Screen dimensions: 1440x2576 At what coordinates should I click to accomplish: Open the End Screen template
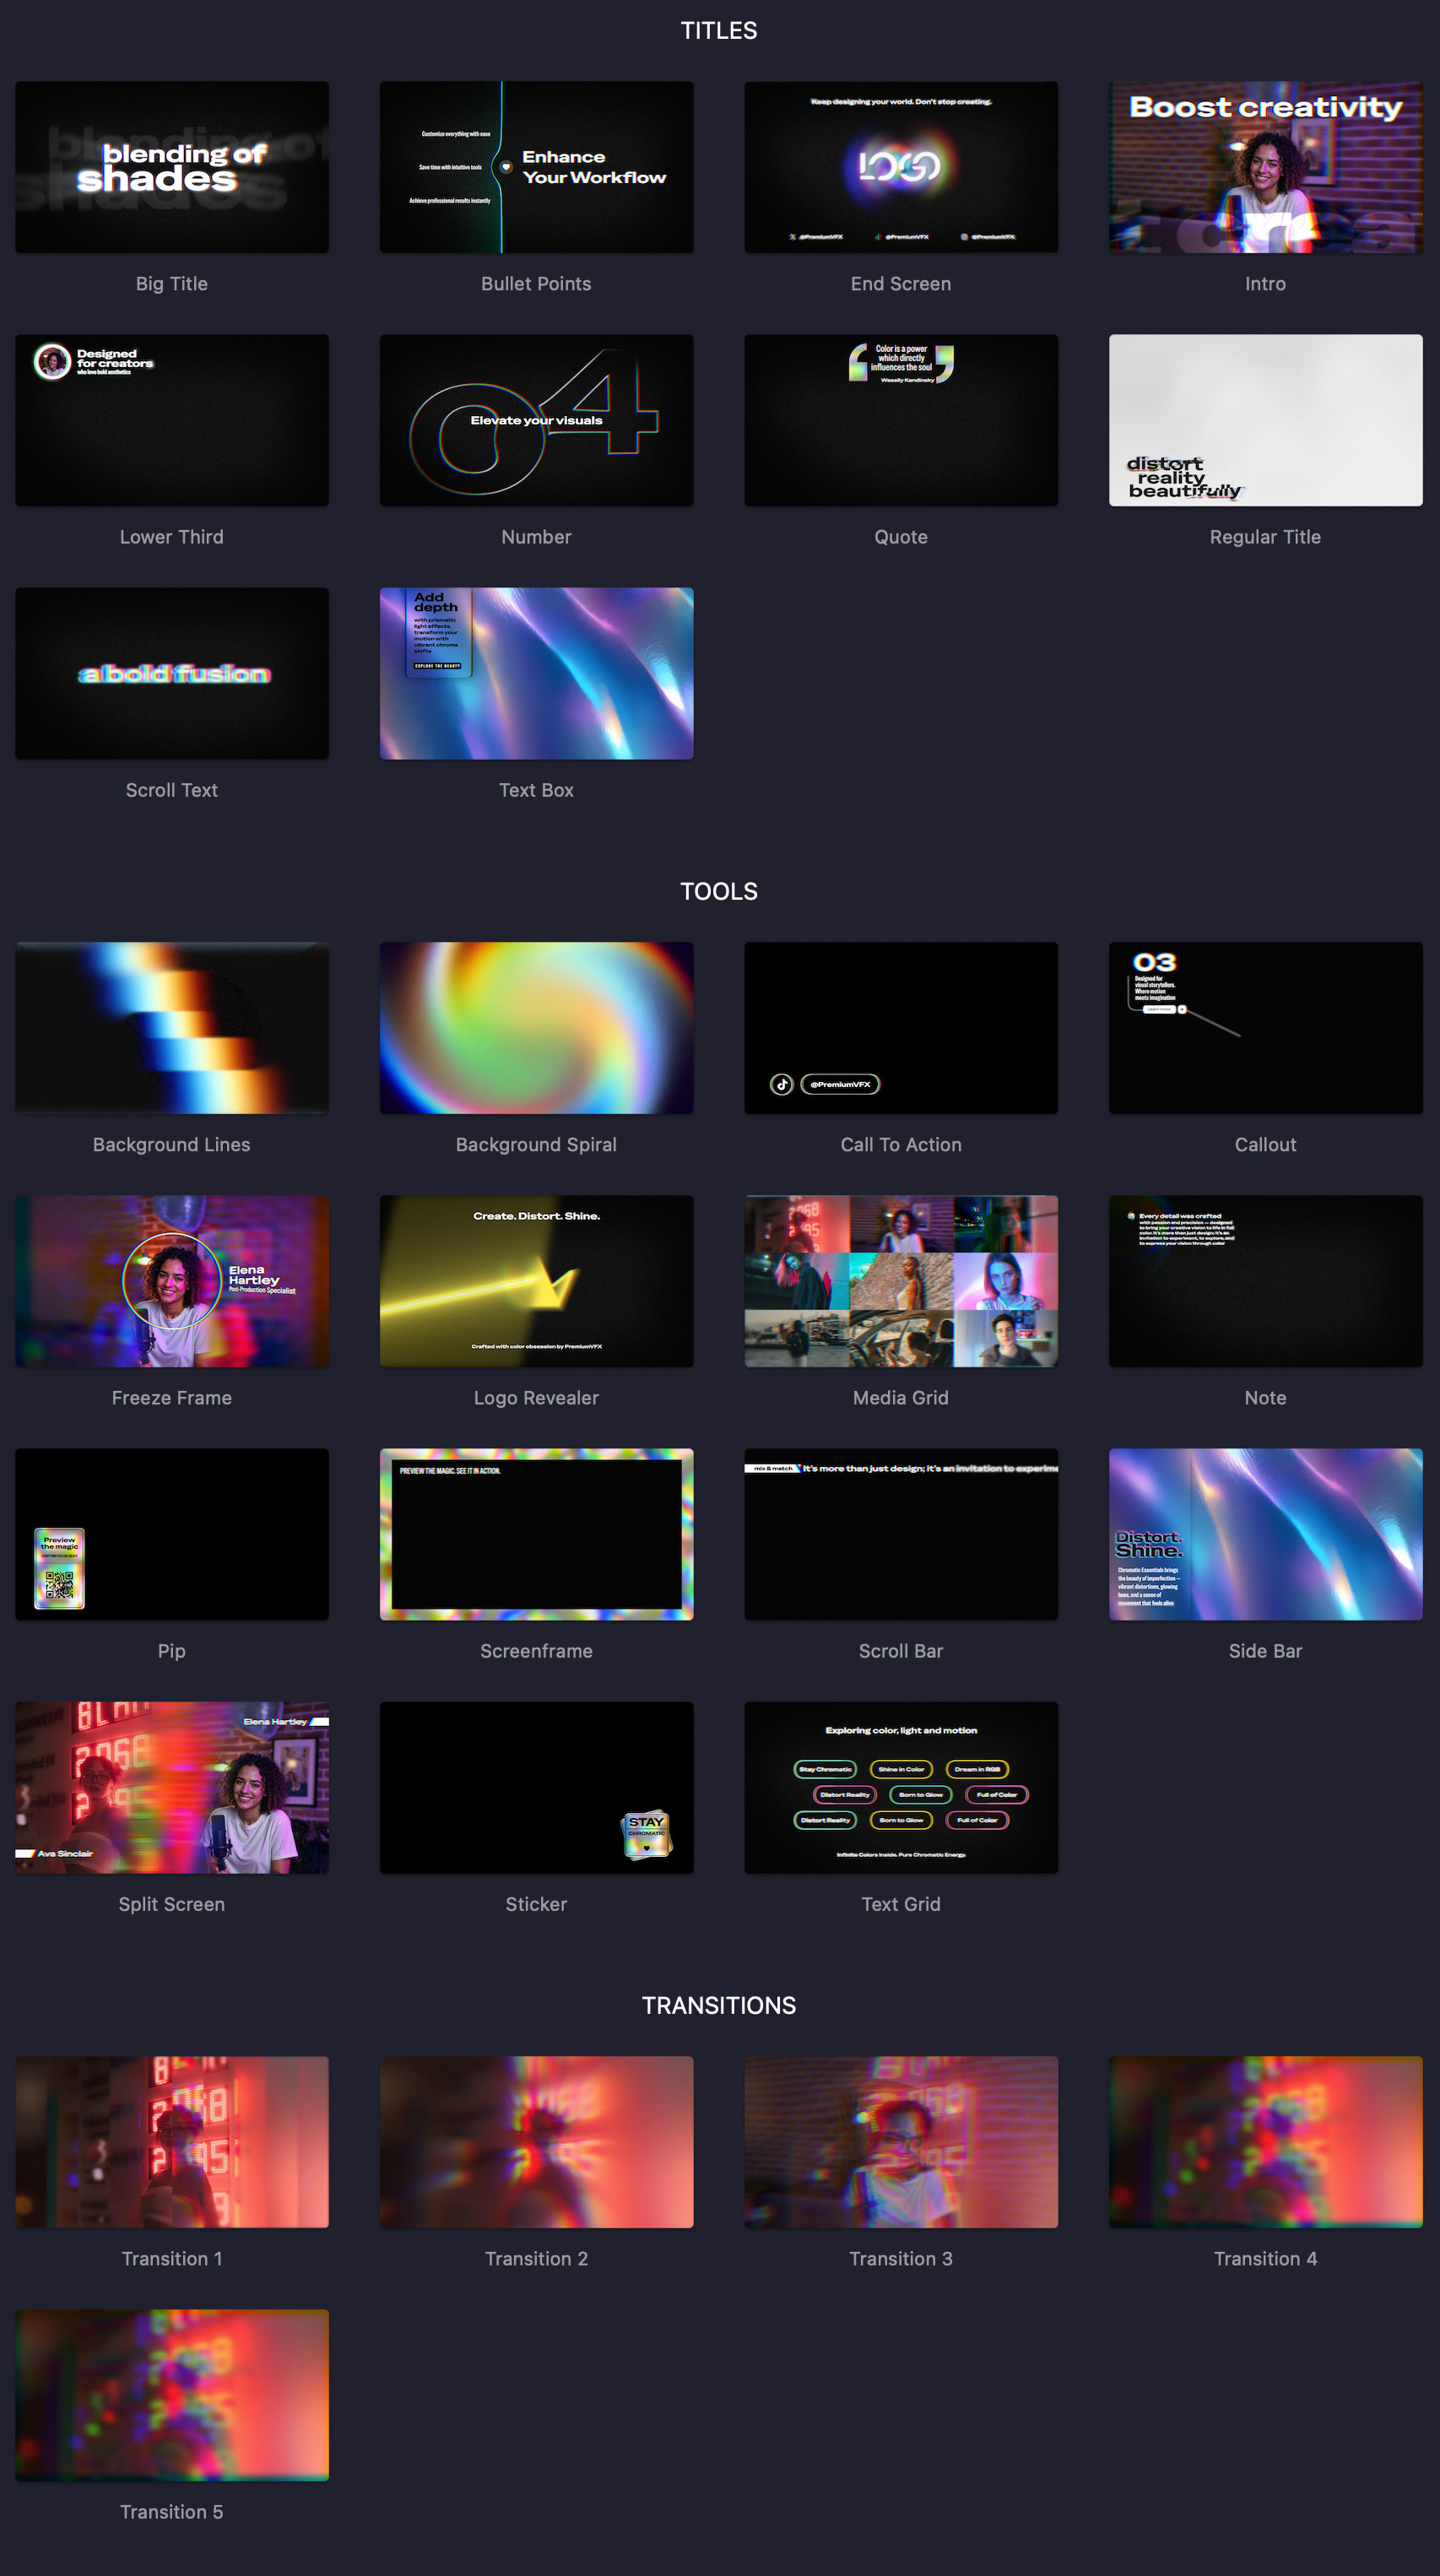900,166
